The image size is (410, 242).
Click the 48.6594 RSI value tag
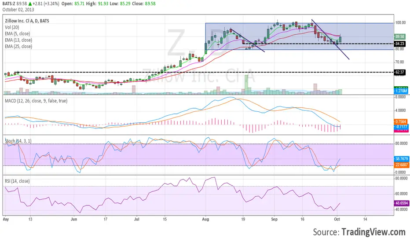click(x=401, y=203)
